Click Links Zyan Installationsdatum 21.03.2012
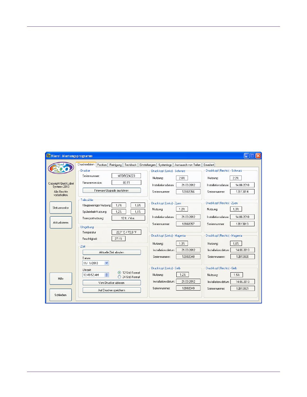The image size is (307, 397). 188,217
